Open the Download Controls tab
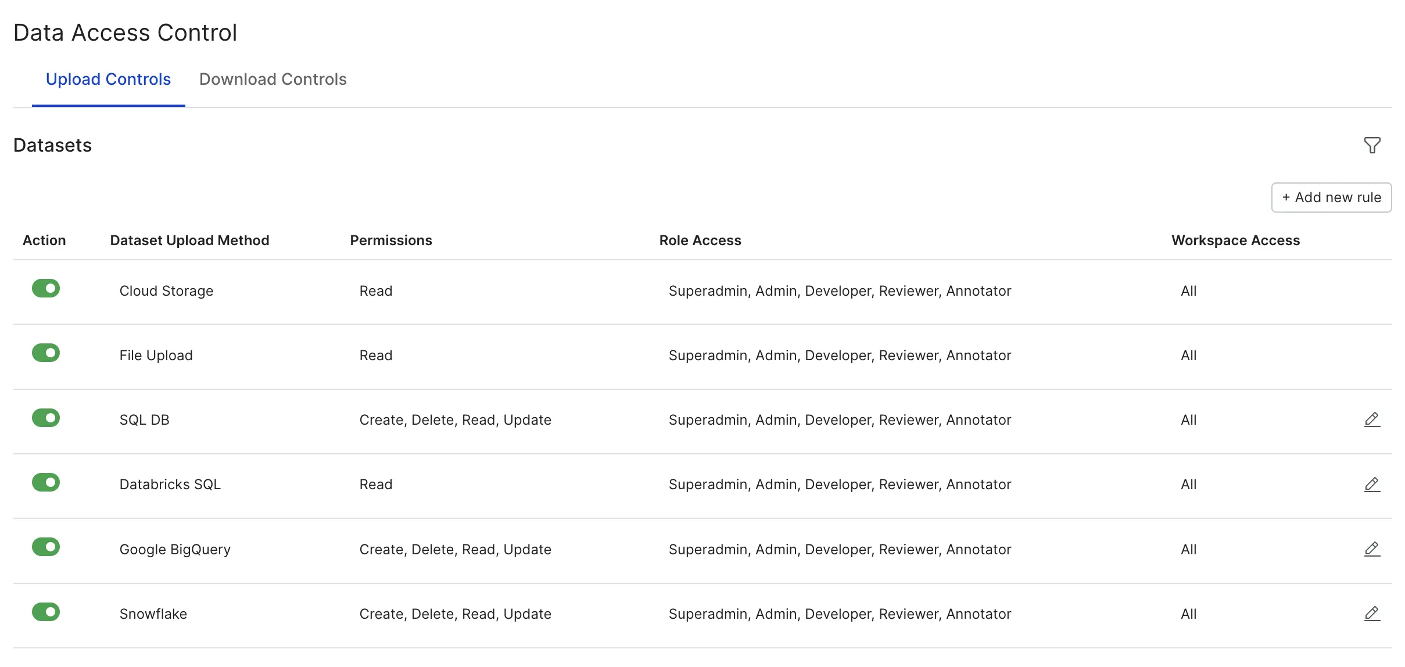Viewport: 1405px width, 667px height. pyautogui.click(x=273, y=80)
